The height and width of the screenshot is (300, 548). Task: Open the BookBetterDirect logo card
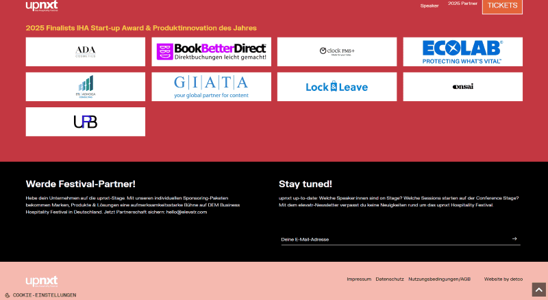[211, 52]
